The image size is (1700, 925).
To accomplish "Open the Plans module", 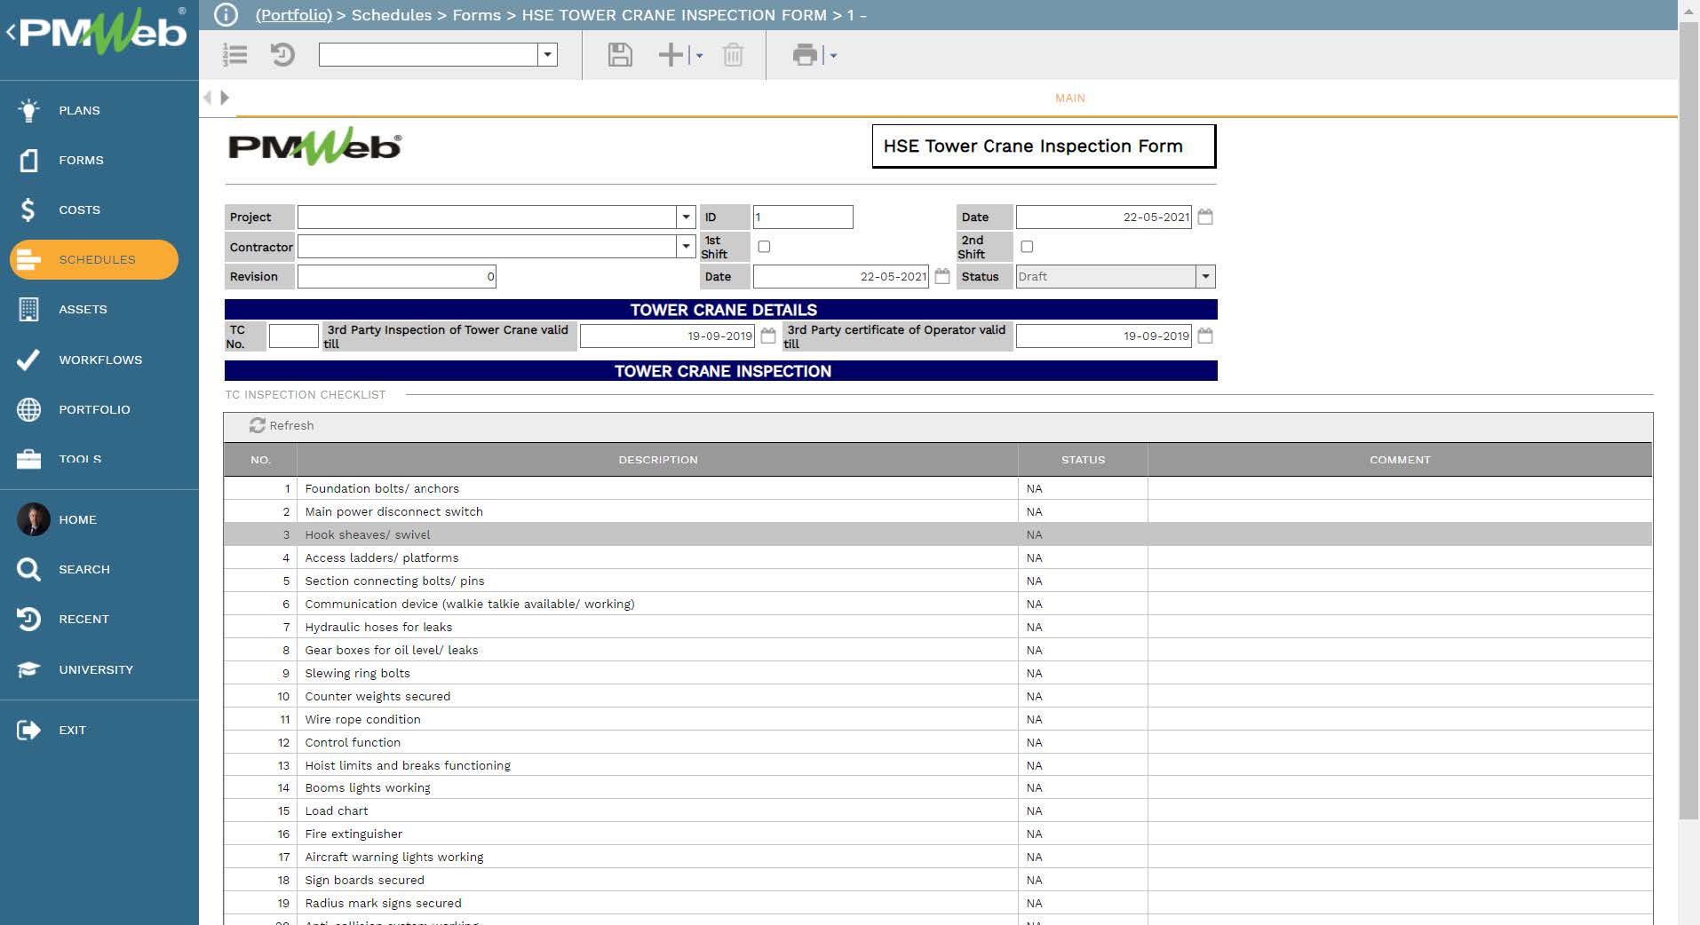I will click(79, 110).
